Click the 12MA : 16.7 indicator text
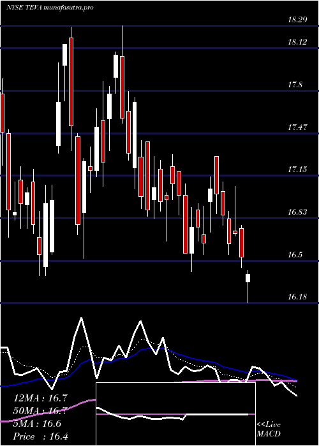The height and width of the screenshot is (446, 319). [x=41, y=398]
